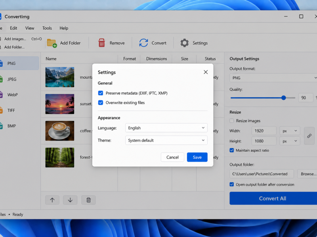Move item up with arrow button
Screen dimensions: 317x237
[52, 200]
